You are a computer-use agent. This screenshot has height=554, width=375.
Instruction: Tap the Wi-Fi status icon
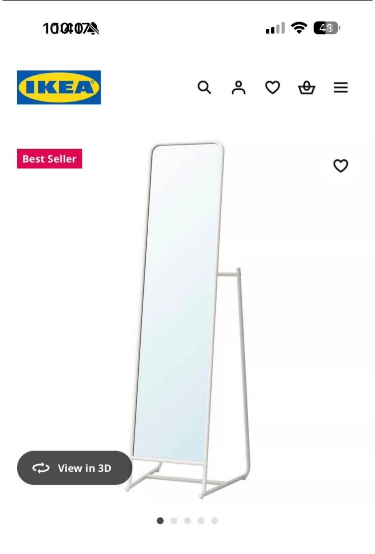[x=299, y=28]
